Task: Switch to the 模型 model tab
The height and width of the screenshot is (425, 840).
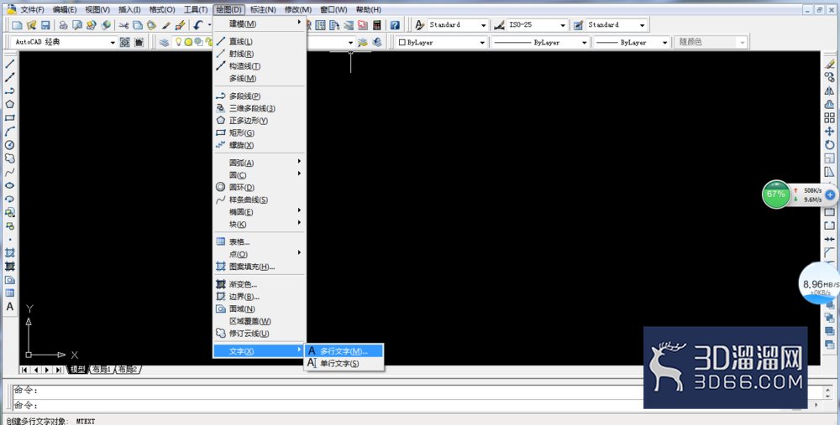Action: pos(77,370)
